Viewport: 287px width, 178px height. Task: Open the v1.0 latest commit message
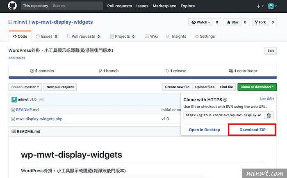tap(33, 100)
